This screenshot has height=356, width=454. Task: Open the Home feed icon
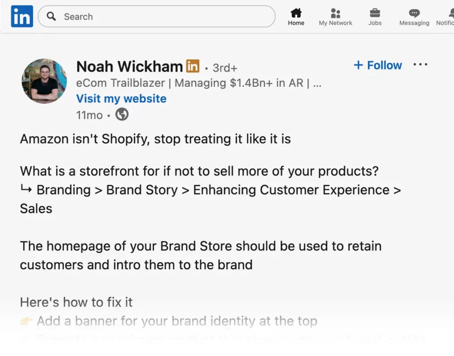pos(296,13)
